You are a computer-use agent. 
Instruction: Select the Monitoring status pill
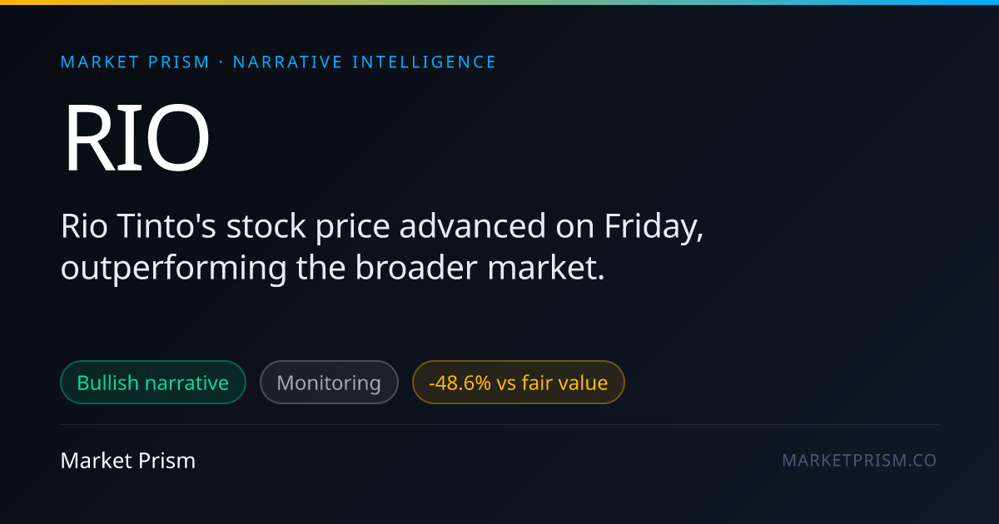329,383
